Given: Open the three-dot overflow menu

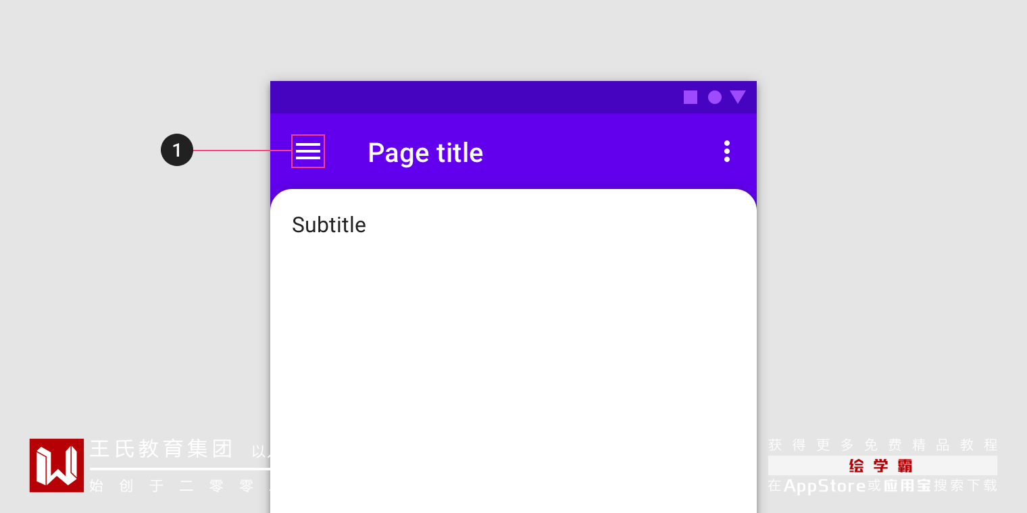Looking at the screenshot, I should pyautogui.click(x=727, y=151).
